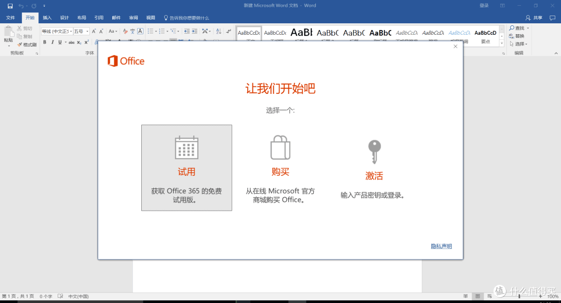The height and width of the screenshot is (303, 561).
Task: Click the 共享 share button
Action: 534,18
